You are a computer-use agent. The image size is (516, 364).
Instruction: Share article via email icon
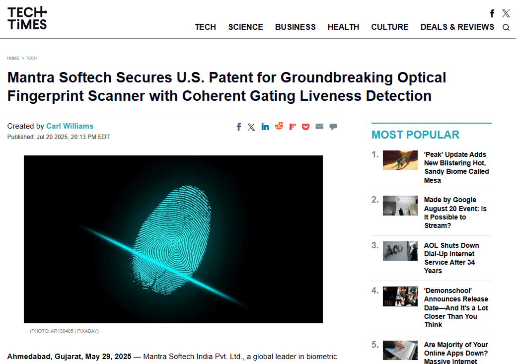319,127
